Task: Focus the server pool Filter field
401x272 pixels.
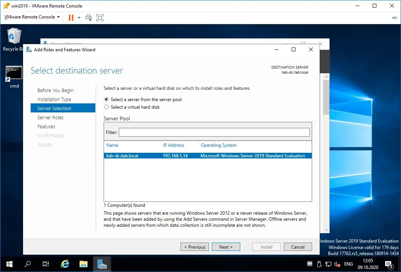Action: tap(214, 132)
